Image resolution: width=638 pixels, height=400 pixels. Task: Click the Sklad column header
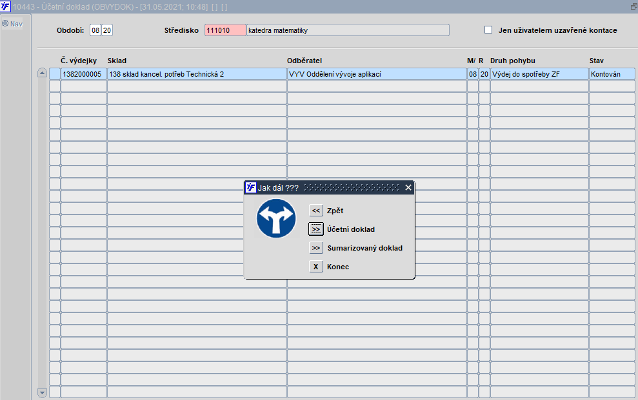point(117,61)
